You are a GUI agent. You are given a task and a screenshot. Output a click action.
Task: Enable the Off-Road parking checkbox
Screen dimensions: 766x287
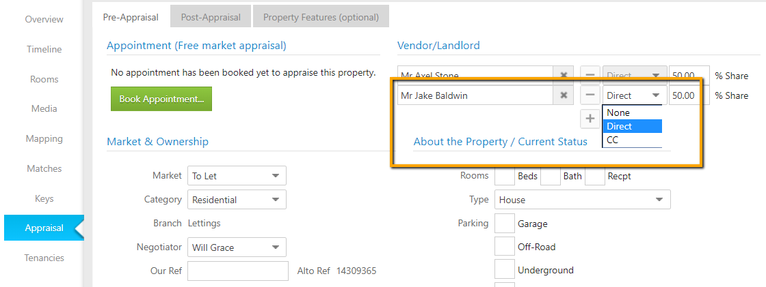[x=505, y=247]
